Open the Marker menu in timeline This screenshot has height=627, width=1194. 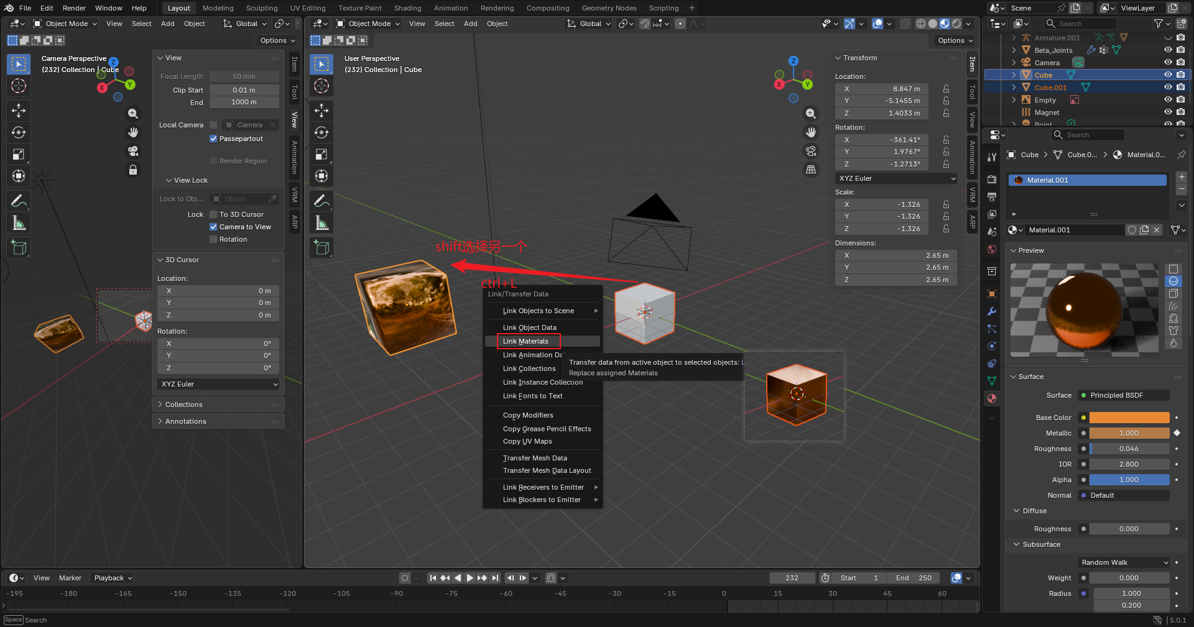point(70,578)
